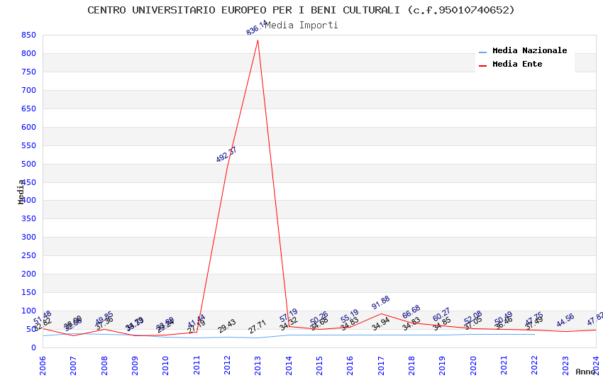Screen dimensions: 603x390
Task: Click y-axis value 350
Action: (29, 218)
